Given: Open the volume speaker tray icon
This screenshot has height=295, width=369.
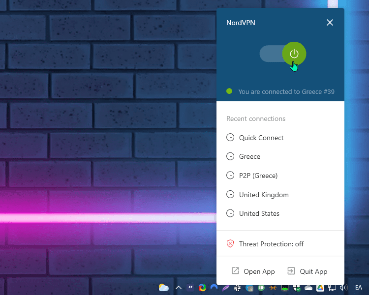Looking at the screenshot, I should point(344,288).
